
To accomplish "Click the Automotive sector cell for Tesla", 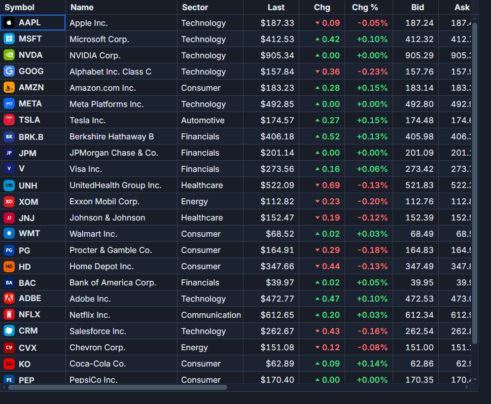I will tap(210, 120).
